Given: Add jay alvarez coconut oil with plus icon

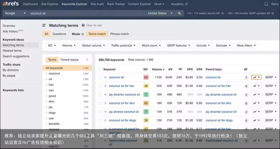Looking at the screenshot, I should (x=105, y=111).
